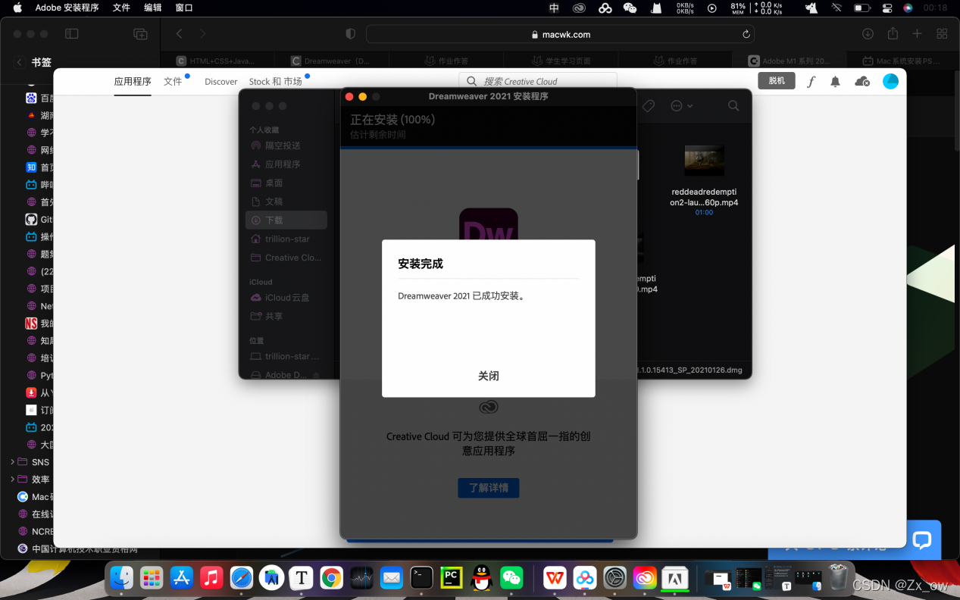960x600 pixels.
Task: Click Safari privacy shield icon
Action: click(x=350, y=34)
